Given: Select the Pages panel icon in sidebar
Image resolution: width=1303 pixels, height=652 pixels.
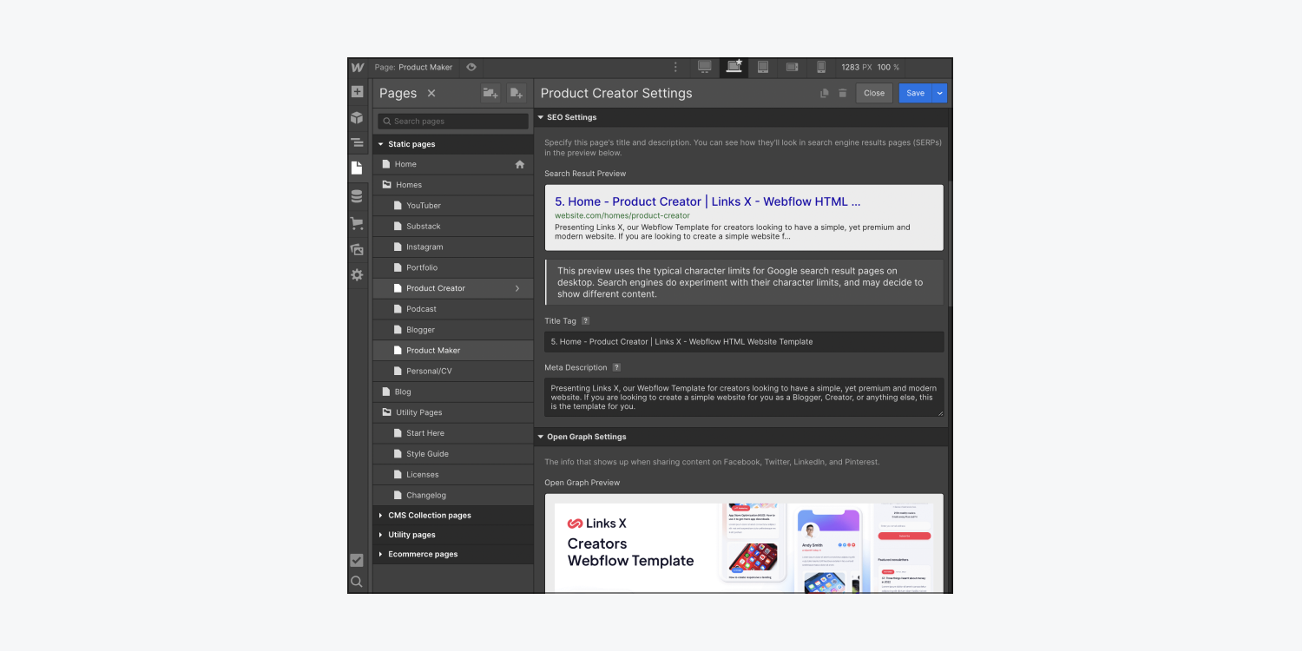Looking at the screenshot, I should [357, 168].
